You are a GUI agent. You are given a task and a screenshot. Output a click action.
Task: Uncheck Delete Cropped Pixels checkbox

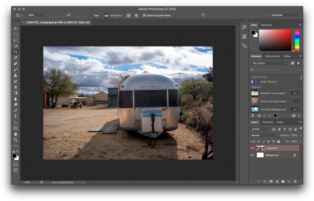(x=144, y=15)
